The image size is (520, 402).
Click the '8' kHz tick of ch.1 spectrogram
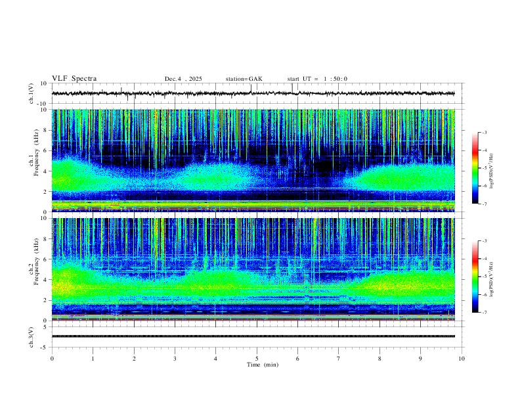(x=45, y=130)
